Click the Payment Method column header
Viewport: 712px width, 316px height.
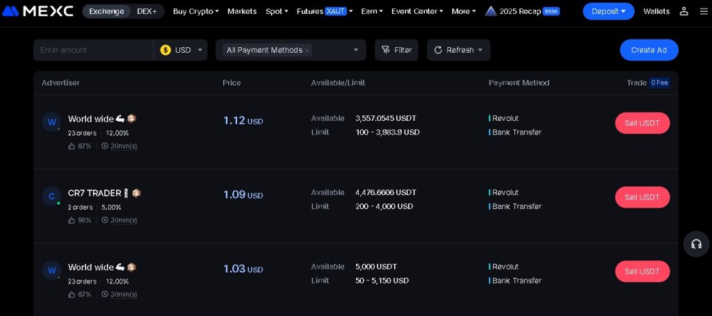click(x=519, y=83)
